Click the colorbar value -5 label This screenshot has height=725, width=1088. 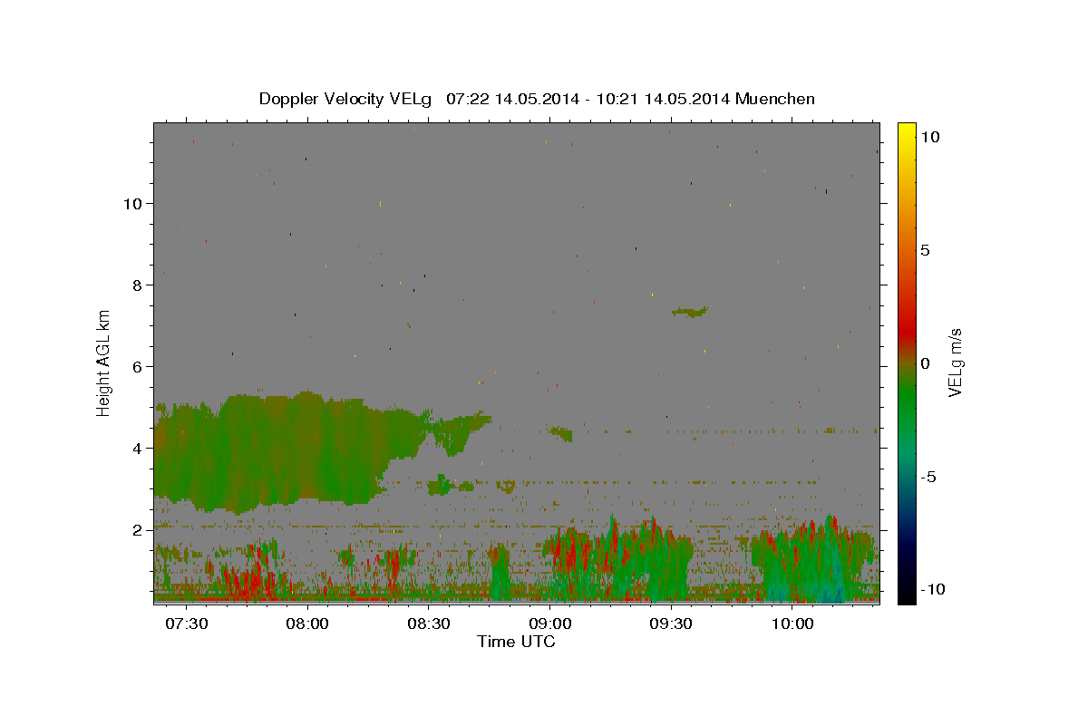[928, 477]
